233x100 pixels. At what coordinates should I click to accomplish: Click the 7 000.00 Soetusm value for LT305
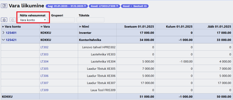pyautogui.click(x=148, y=69)
